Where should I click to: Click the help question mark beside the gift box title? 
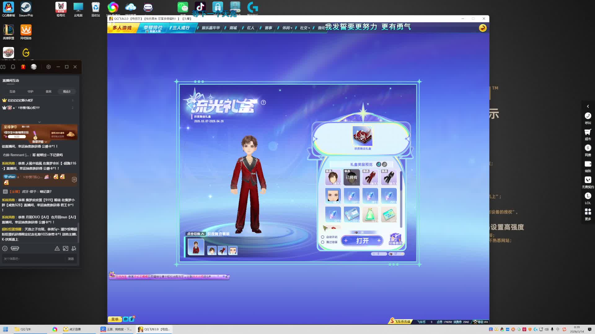pyautogui.click(x=263, y=102)
